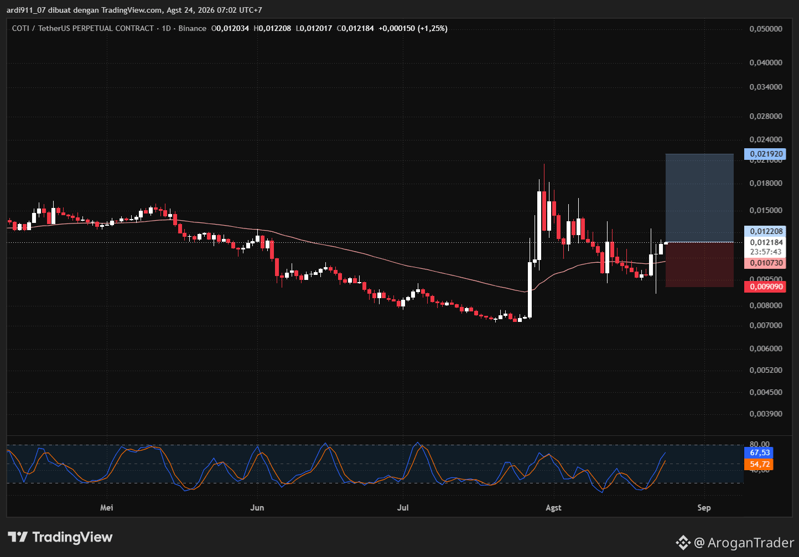Screen dimensions: 799x557
Task: Click the TradingView logo at the bottom
Action: [x=60, y=537]
